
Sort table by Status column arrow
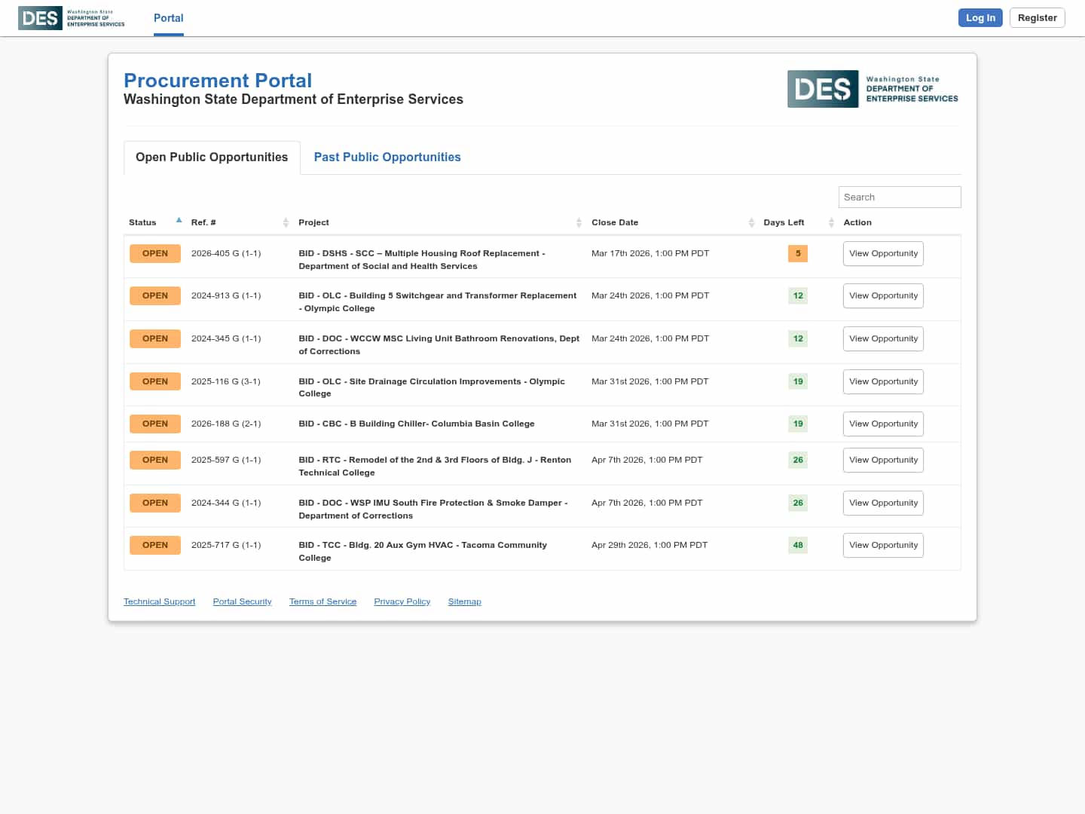[179, 221]
